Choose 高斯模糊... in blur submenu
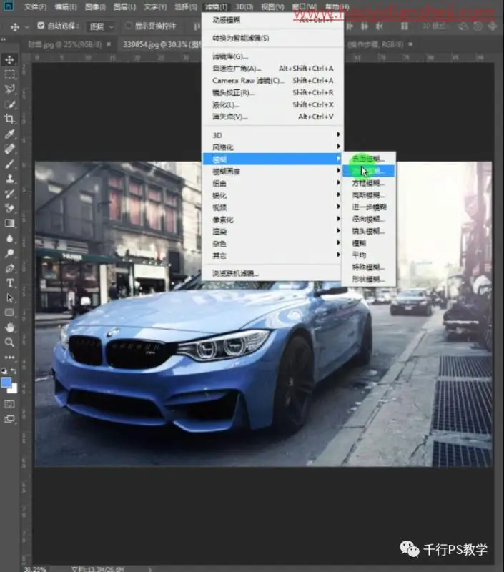The width and height of the screenshot is (504, 572). pyautogui.click(x=368, y=195)
